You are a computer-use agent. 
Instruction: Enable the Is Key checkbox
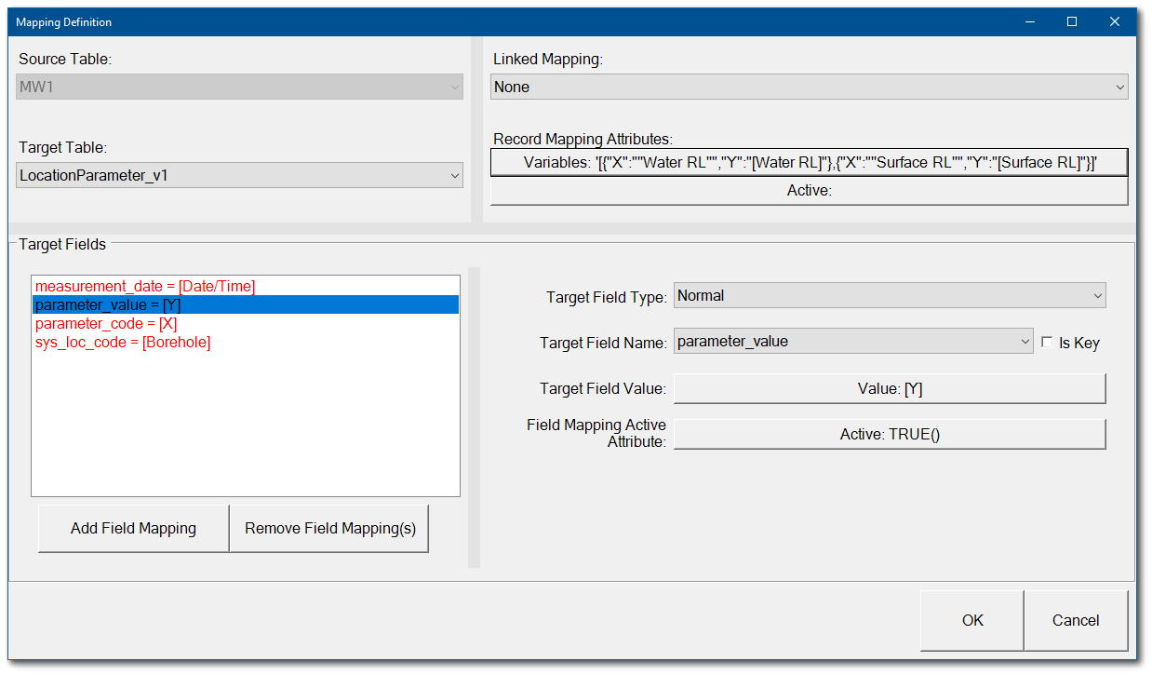(1048, 342)
